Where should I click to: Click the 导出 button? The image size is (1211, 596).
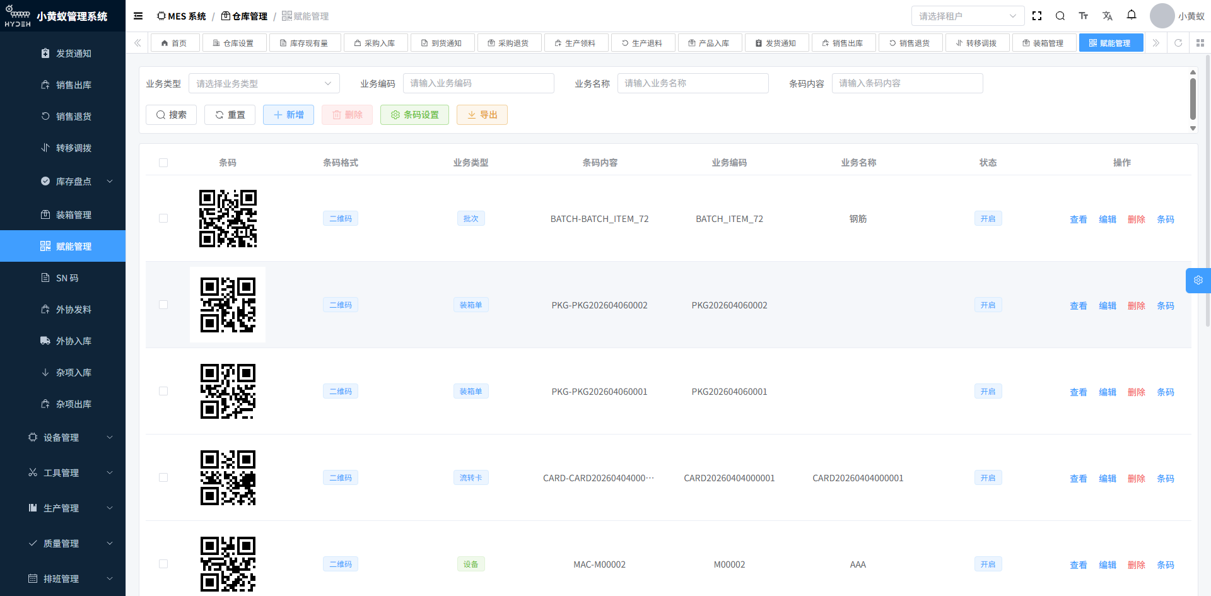click(482, 115)
